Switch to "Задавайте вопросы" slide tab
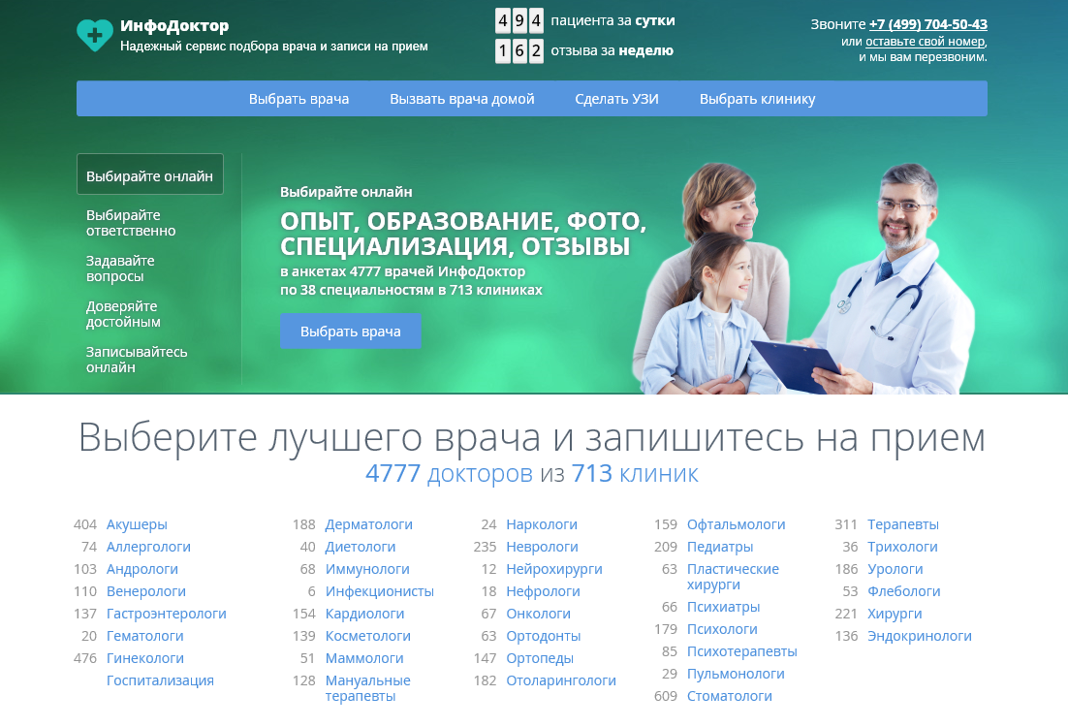 point(120,269)
